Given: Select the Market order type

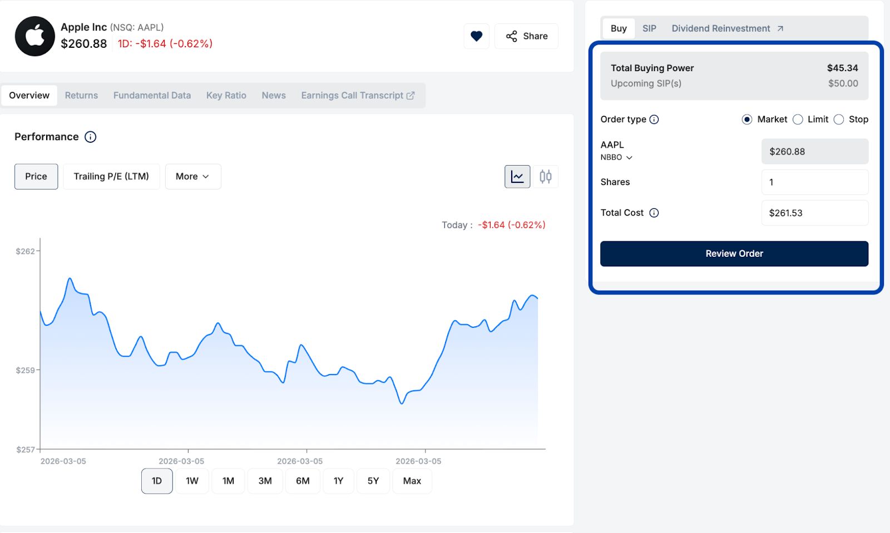Looking at the screenshot, I should (747, 119).
